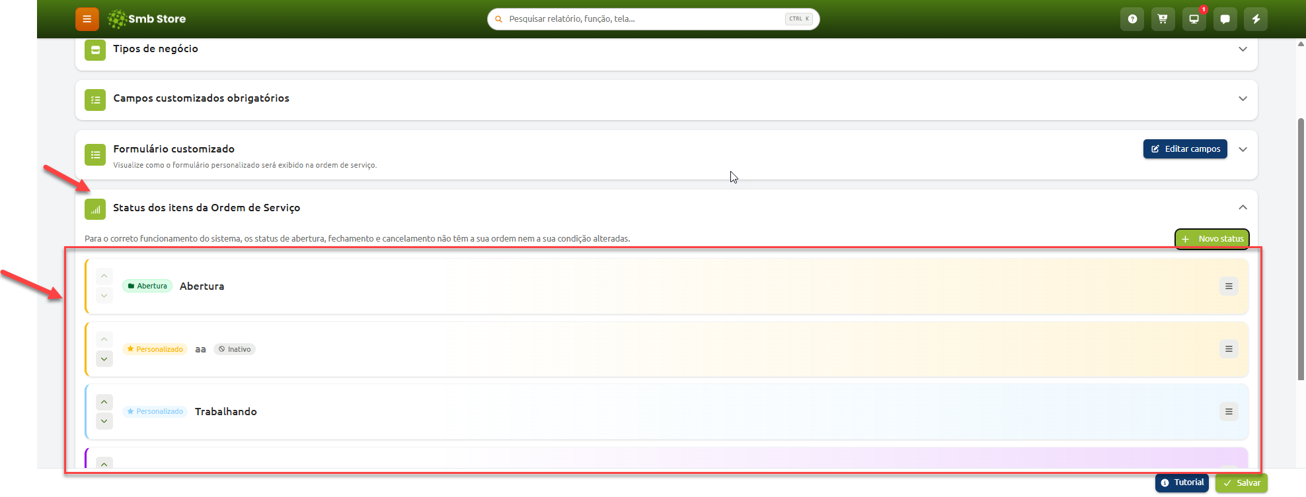This screenshot has height=497, width=1306.
Task: Click the green Abertura tag badge
Action: click(x=147, y=286)
